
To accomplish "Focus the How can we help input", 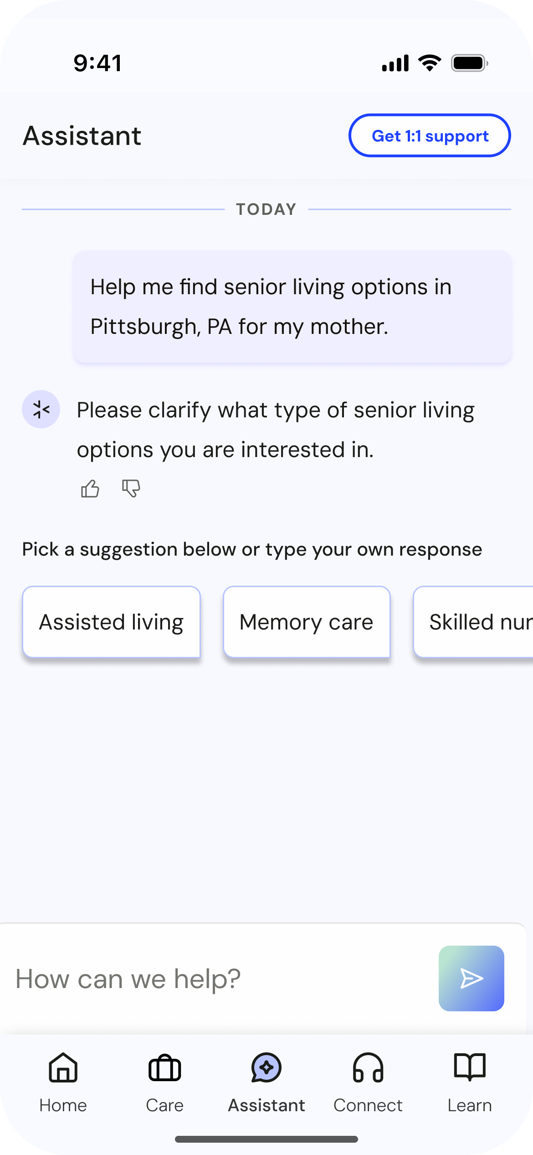I will [x=219, y=978].
